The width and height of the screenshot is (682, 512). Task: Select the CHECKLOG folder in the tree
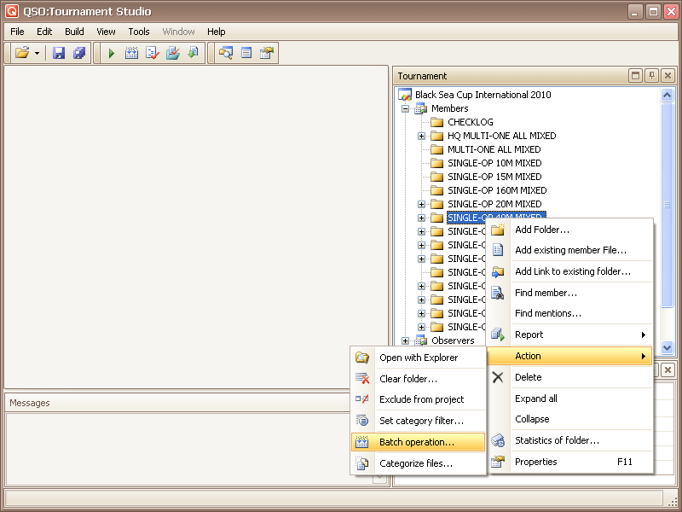click(x=470, y=122)
